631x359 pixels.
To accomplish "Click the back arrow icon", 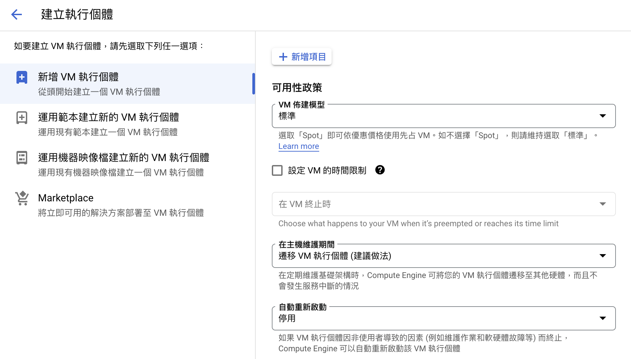I will click(x=16, y=14).
